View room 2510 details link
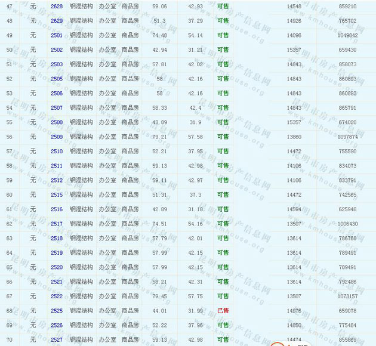The width and height of the screenshot is (376, 346). [x=57, y=152]
